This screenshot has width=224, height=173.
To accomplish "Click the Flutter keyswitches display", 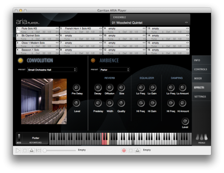I will pos(35,138).
